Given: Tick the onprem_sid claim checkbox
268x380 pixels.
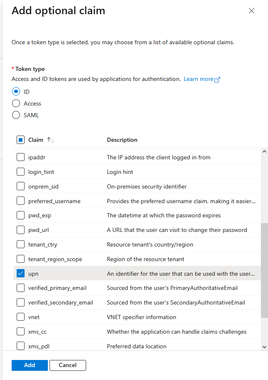Looking at the screenshot, I should click(20, 186).
